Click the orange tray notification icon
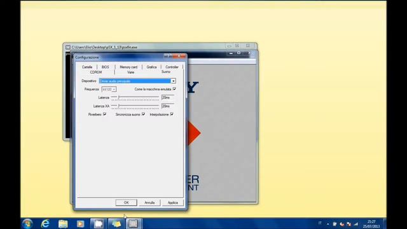Viewport: 407px width, 229px height. (341, 224)
